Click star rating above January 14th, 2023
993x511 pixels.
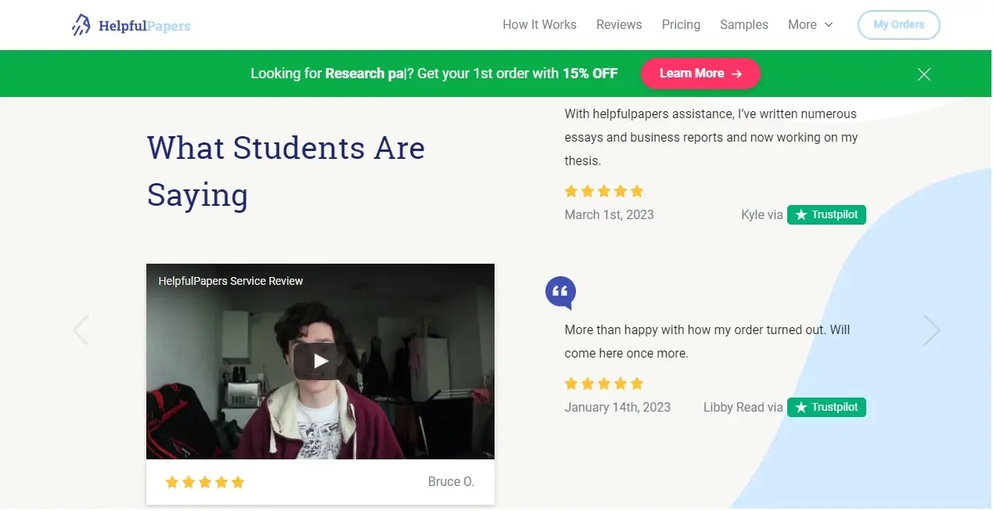(604, 383)
